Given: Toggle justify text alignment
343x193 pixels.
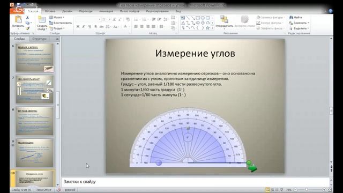Looking at the screenshot, I should click(154, 26).
